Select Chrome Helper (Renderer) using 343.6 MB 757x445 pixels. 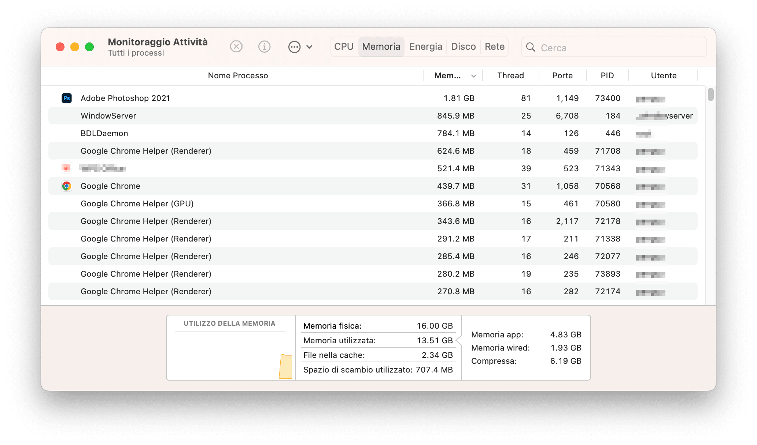click(x=373, y=221)
